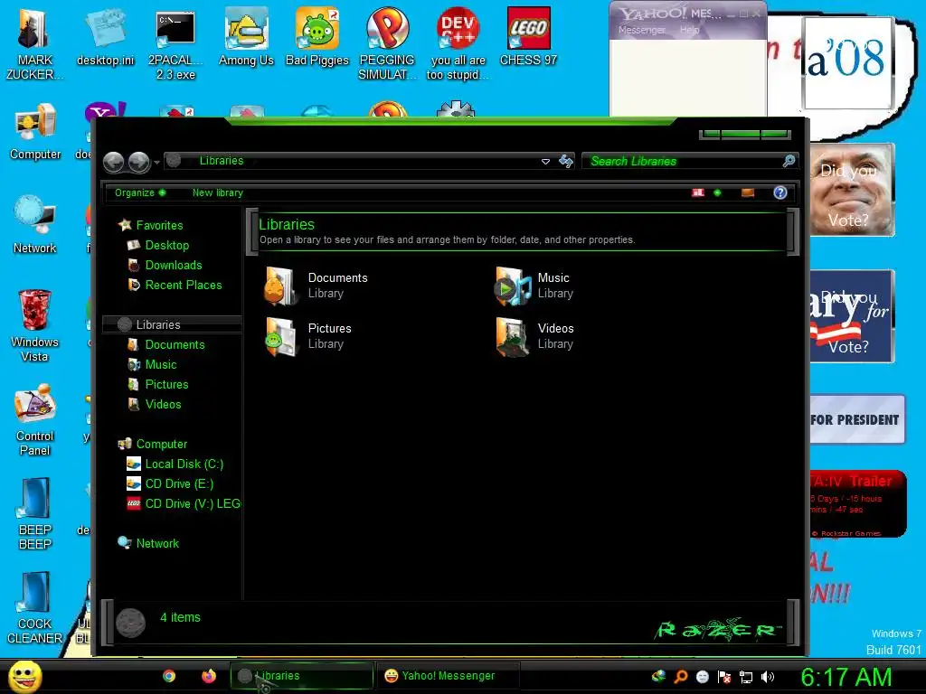The height and width of the screenshot is (694, 926).
Task: Open Messenger menu in Yahoo window
Action: (641, 30)
